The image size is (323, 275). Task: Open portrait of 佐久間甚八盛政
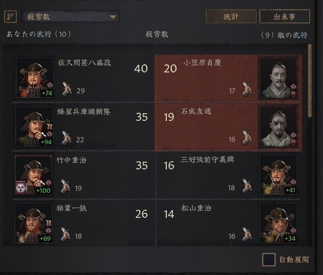pyautogui.click(x=35, y=78)
